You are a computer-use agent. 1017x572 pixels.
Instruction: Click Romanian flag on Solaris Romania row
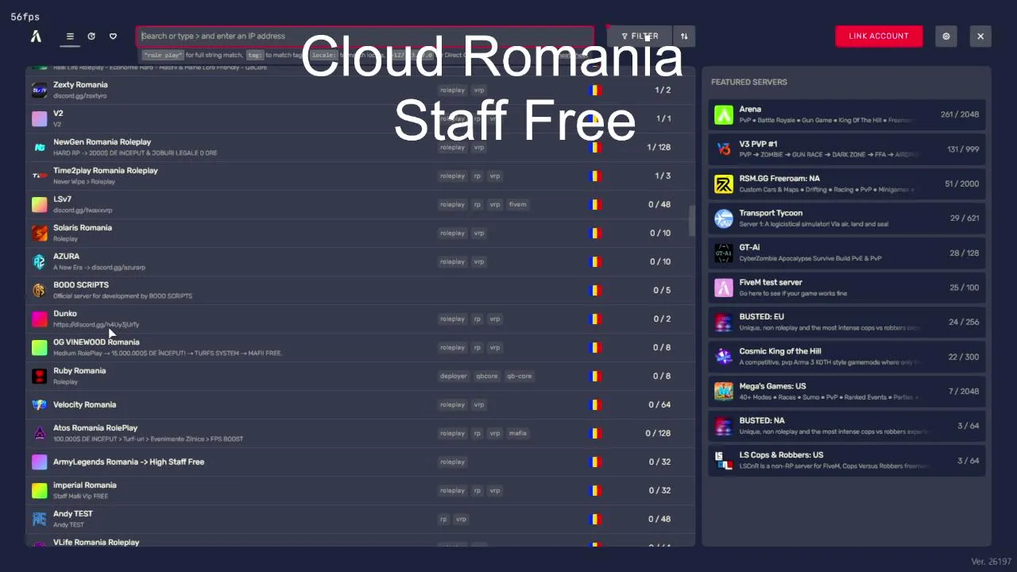595,233
